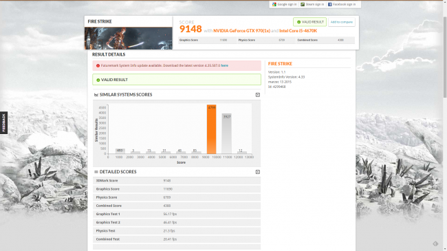Click the Id: 4299468 text
Screen dimensions: 447x251
click(x=276, y=87)
